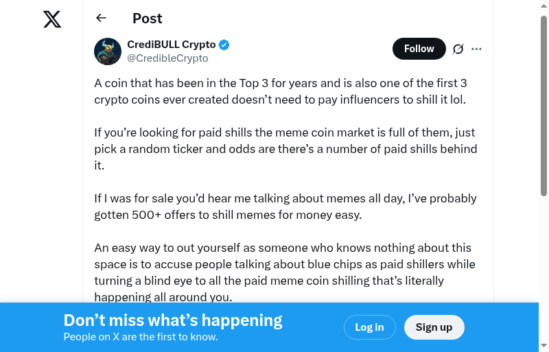Screen dimensions: 549x352
Task: Open CrediBULL Crypto profile avatar
Action: (108, 51)
